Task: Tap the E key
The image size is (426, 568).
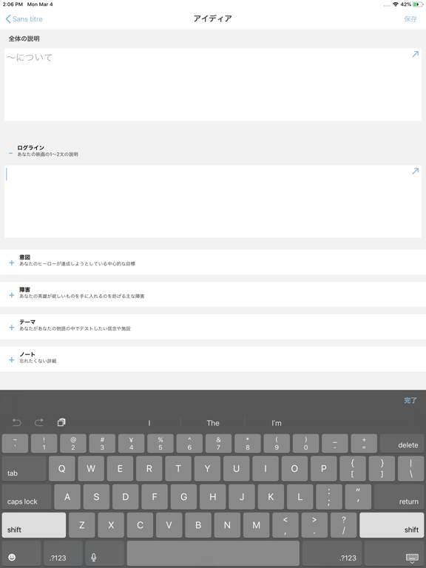Action: pyautogui.click(x=120, y=468)
